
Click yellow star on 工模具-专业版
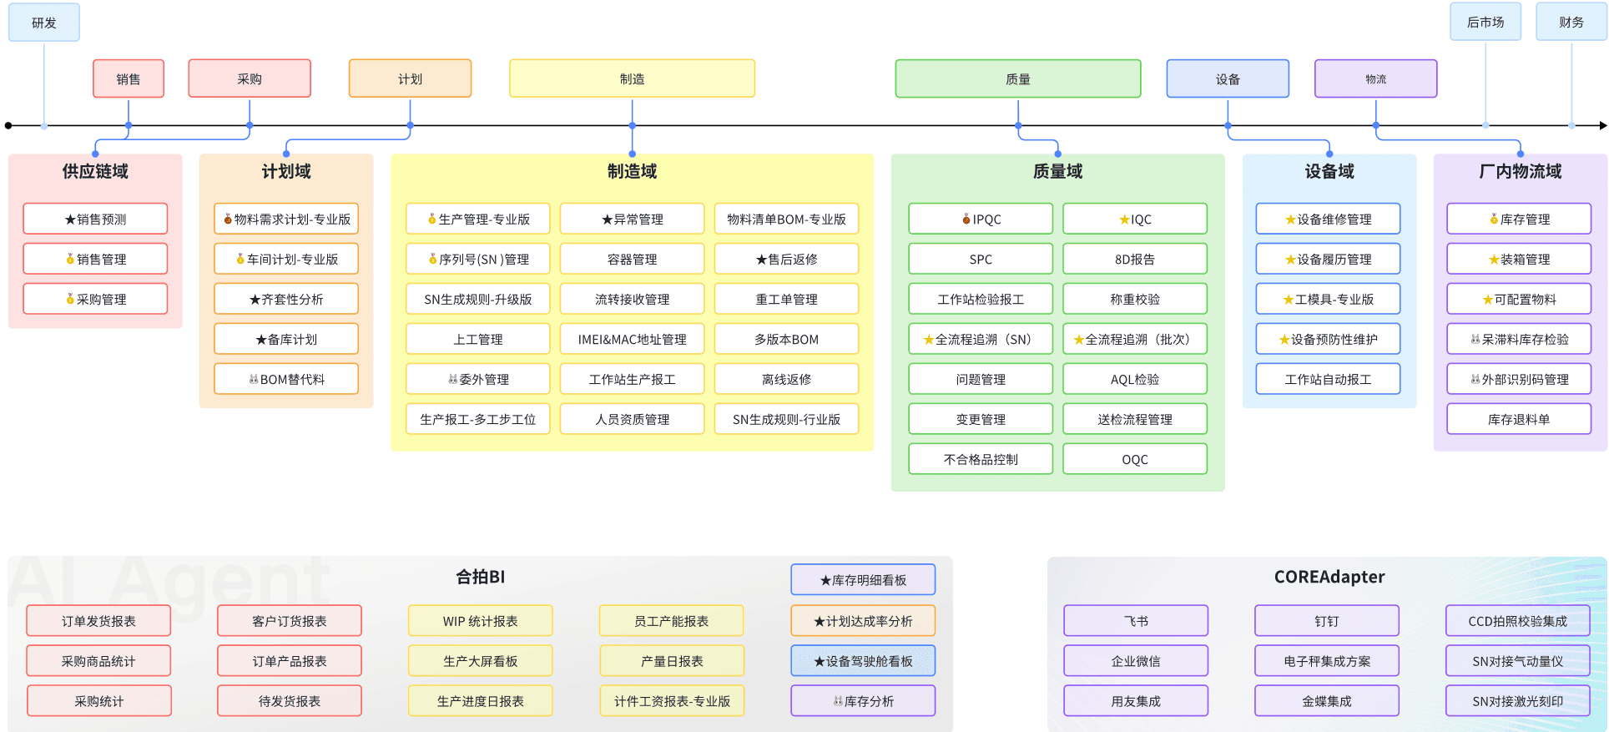click(x=1289, y=299)
